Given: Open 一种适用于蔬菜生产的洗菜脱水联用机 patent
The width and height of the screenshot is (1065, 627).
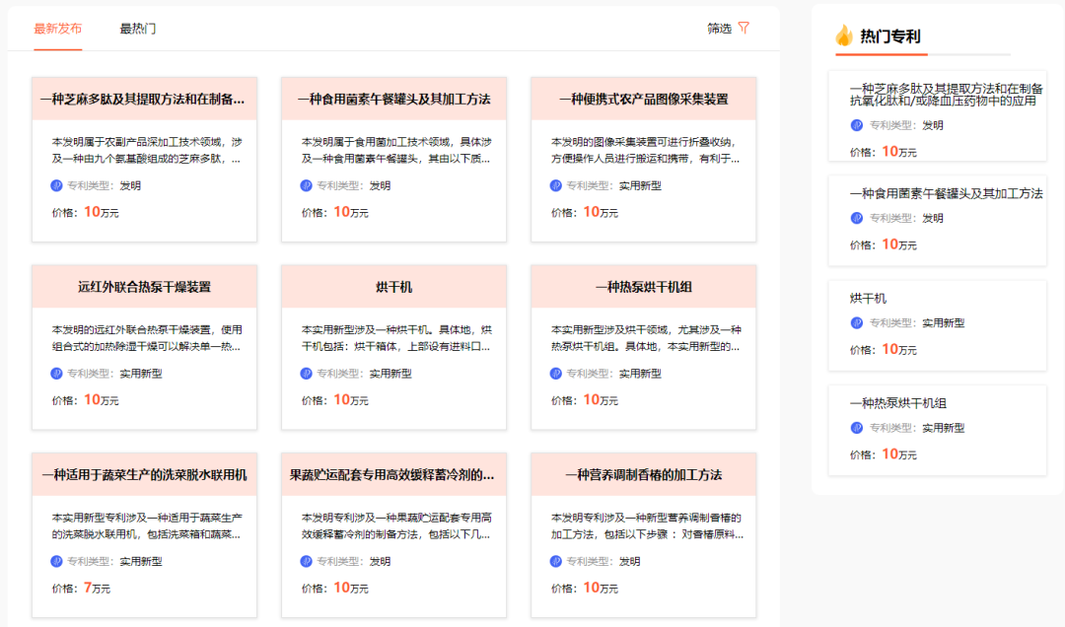Looking at the screenshot, I should (144, 474).
